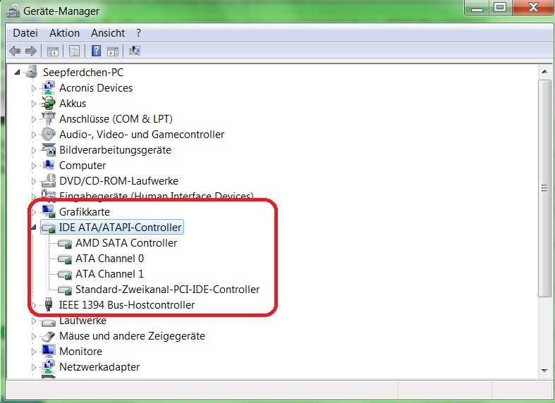
Task: Scan for hardware changes toolbar icon
Action: click(135, 51)
